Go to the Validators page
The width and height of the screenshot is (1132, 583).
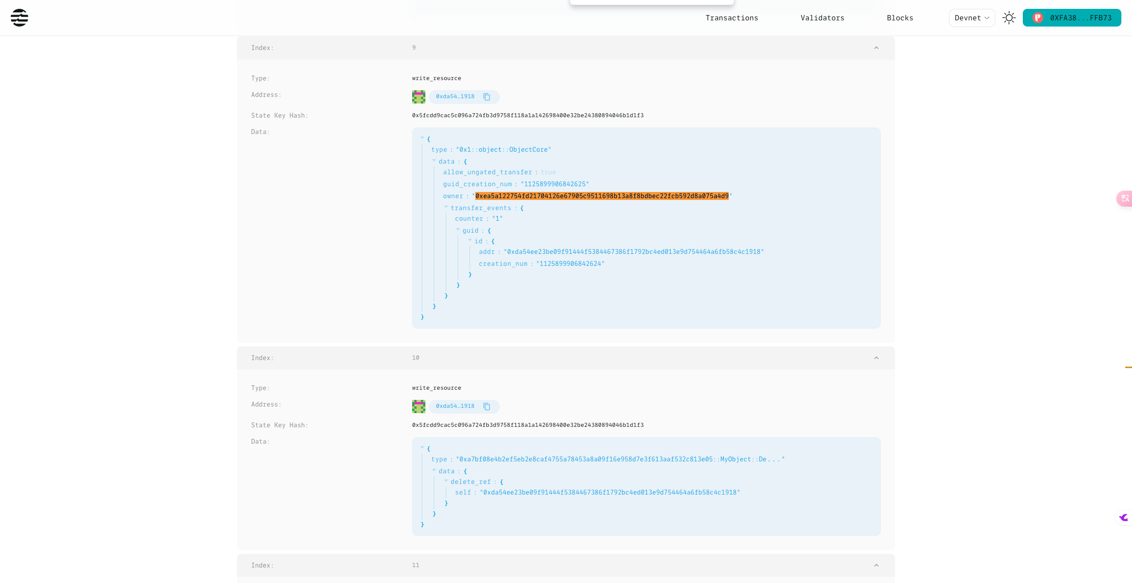[822, 18]
